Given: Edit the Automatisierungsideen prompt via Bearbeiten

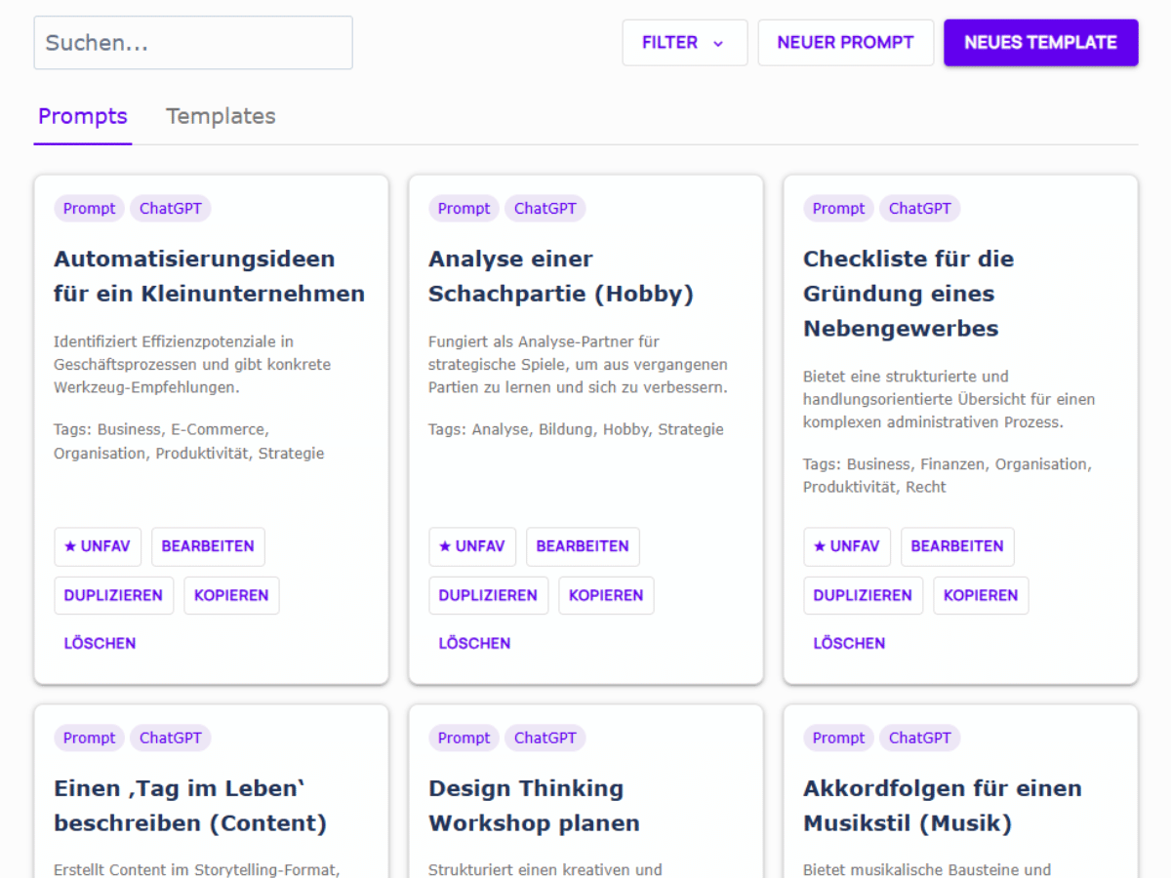Looking at the screenshot, I should tap(208, 546).
